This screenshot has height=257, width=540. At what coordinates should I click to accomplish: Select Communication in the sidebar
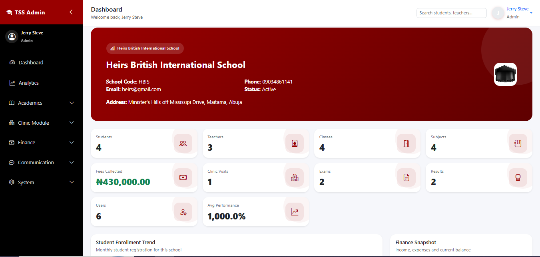point(42,162)
